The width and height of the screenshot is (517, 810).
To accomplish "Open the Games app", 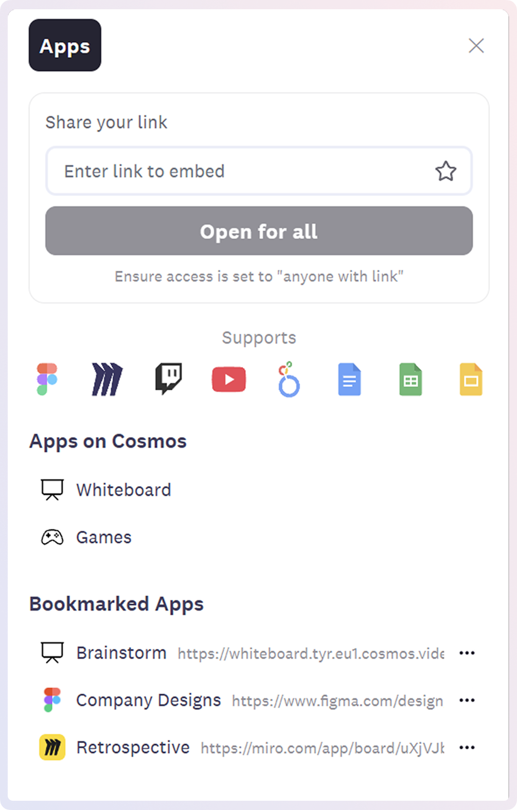I will pos(86,538).
